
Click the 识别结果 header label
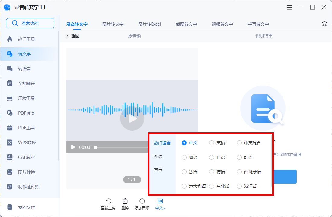pos(264,36)
